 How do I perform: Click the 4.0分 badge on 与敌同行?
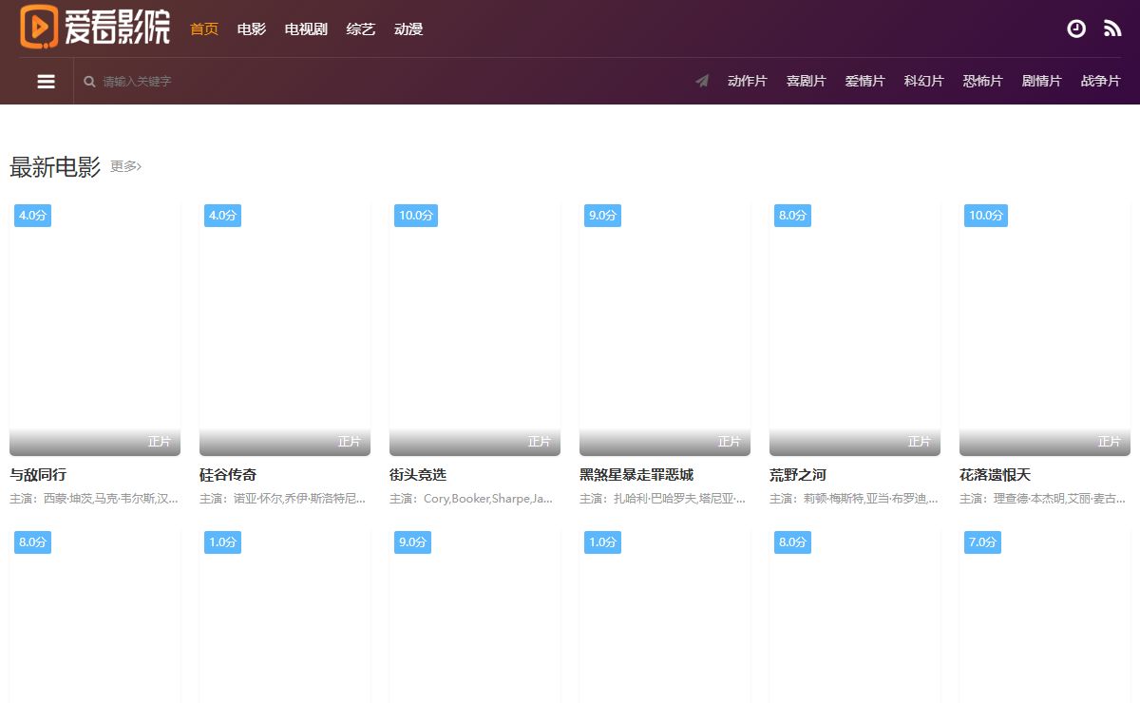pos(32,216)
